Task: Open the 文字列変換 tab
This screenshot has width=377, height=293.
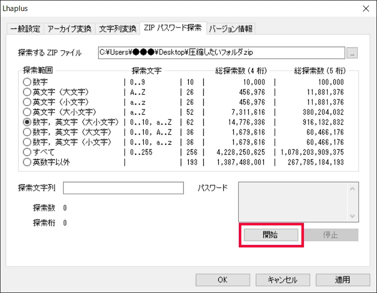Action: click(x=118, y=29)
